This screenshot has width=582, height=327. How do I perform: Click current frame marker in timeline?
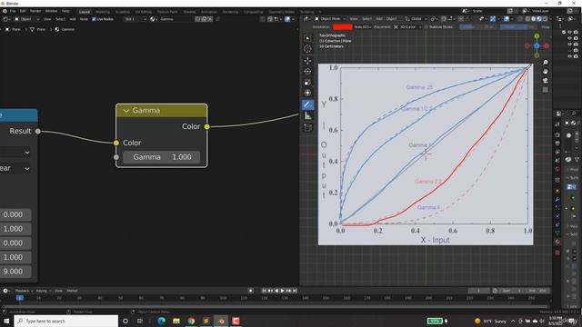20,298
